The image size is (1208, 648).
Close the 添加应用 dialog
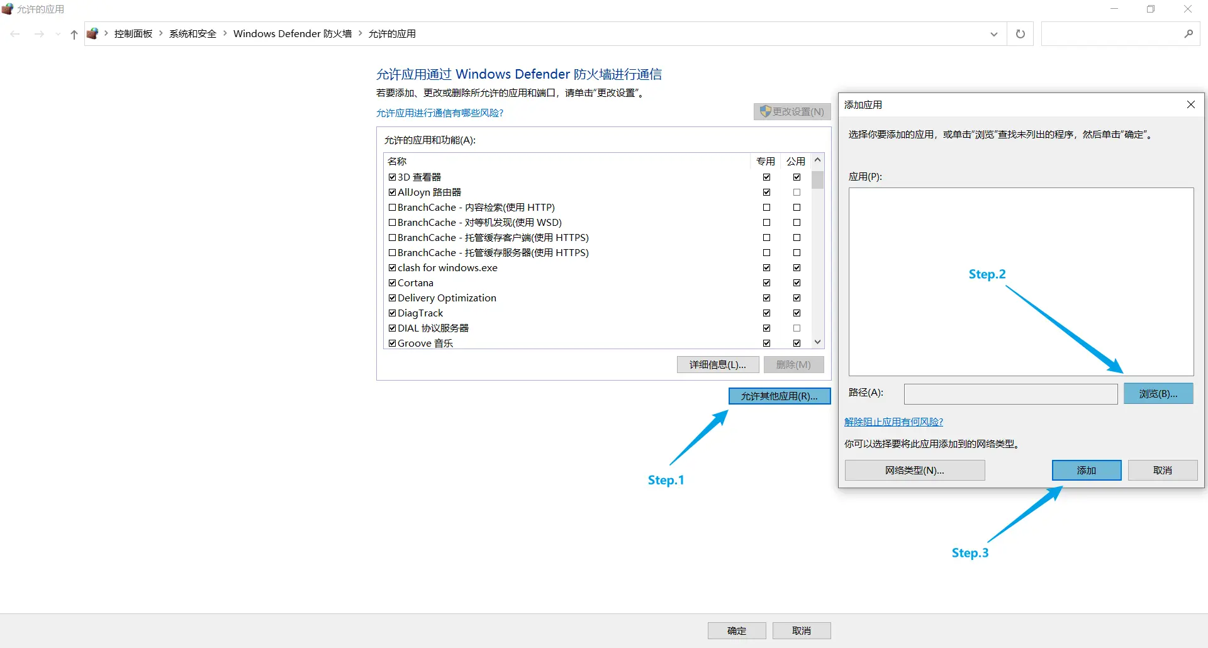(1191, 104)
